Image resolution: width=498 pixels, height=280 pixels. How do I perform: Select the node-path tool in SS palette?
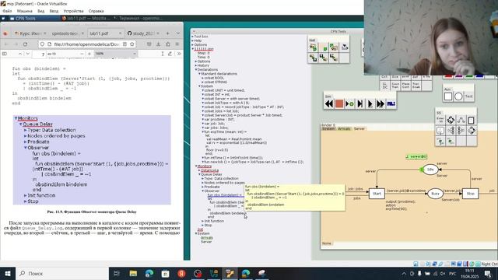click(461, 120)
